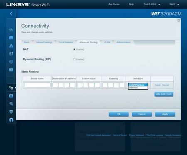The height and width of the screenshot is (155, 187).
Task: Switch to the Local Network tab
Action: 66,42
